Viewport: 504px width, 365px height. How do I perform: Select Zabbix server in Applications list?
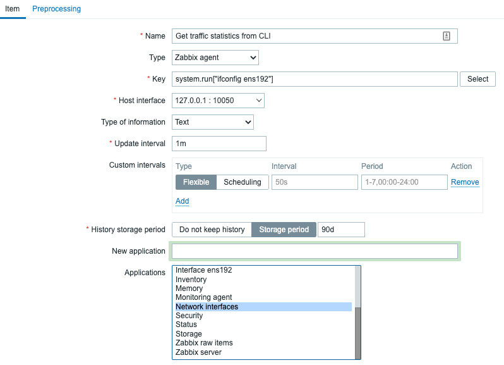(263, 352)
